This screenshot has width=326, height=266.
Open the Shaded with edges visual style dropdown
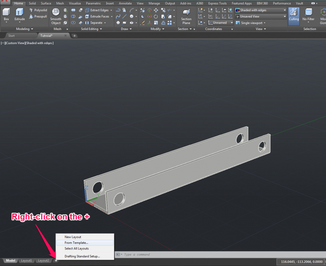[x=261, y=10]
